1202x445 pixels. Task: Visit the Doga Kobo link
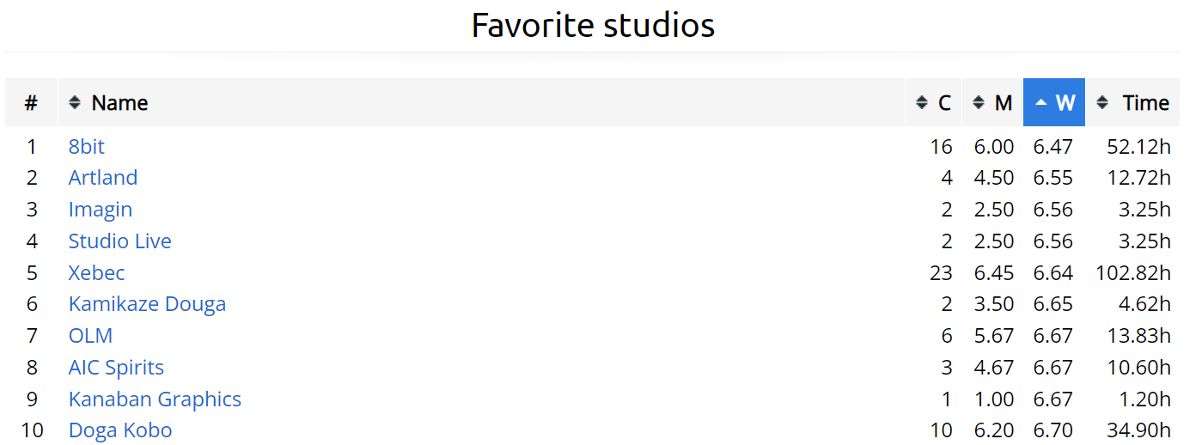point(120,430)
